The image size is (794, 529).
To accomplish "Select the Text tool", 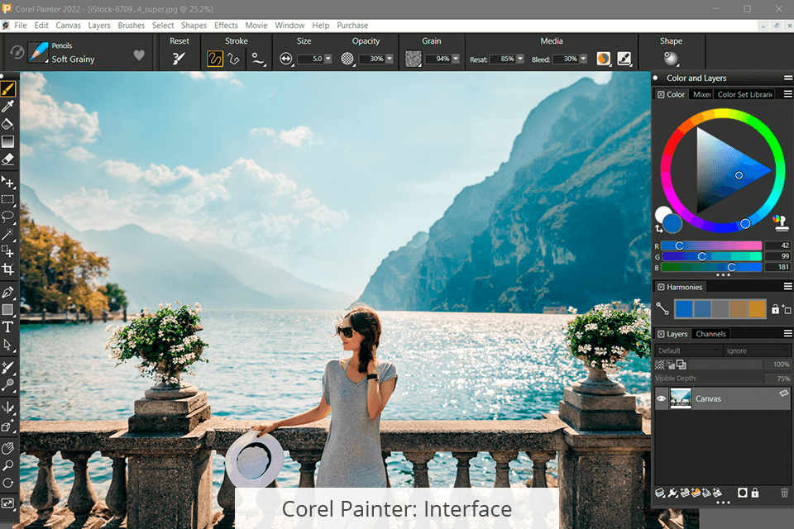I will [8, 327].
